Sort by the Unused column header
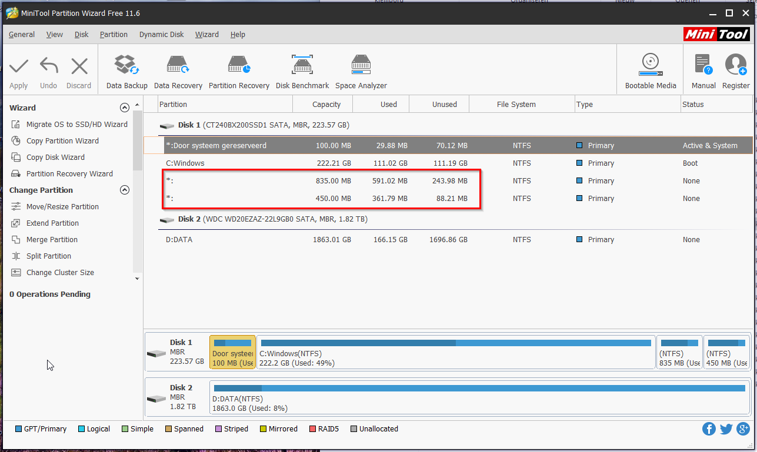 pyautogui.click(x=439, y=104)
